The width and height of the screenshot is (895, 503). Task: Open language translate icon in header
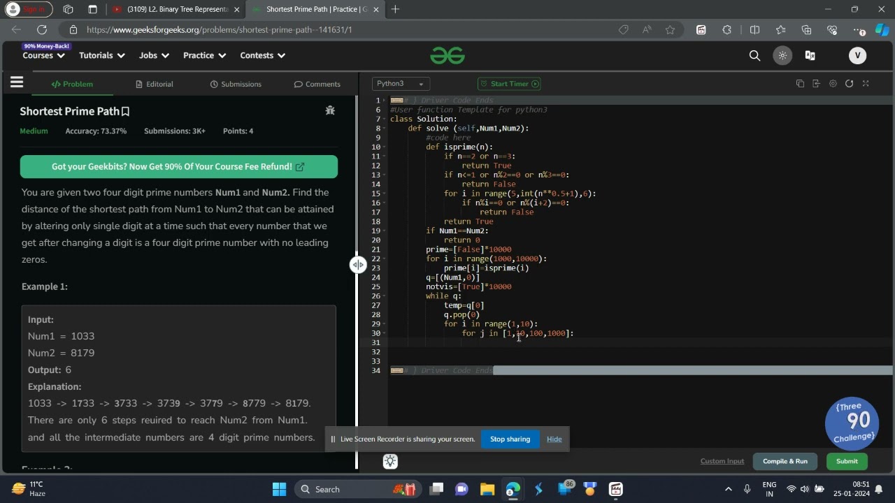pyautogui.click(x=810, y=56)
